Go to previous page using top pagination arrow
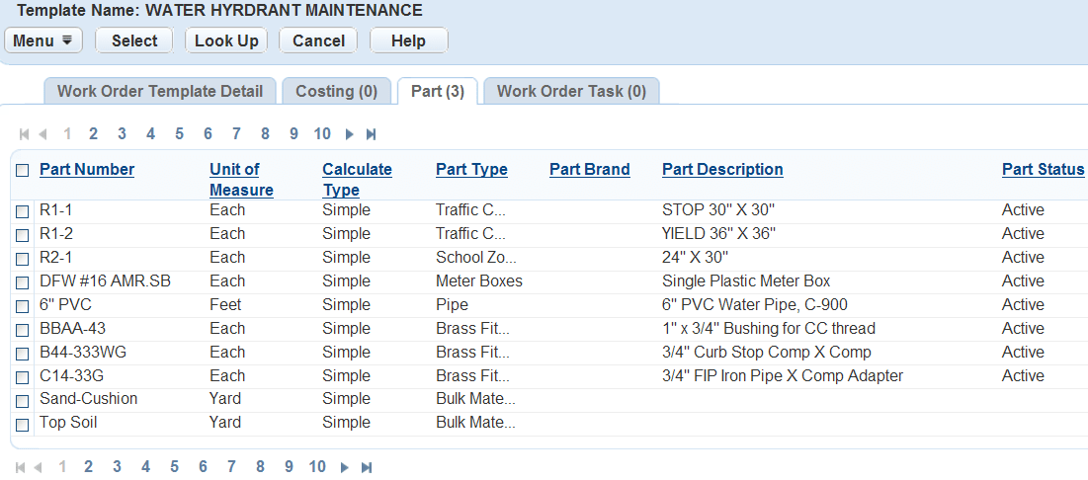Image resolution: width=1088 pixels, height=480 pixels. click(x=42, y=134)
